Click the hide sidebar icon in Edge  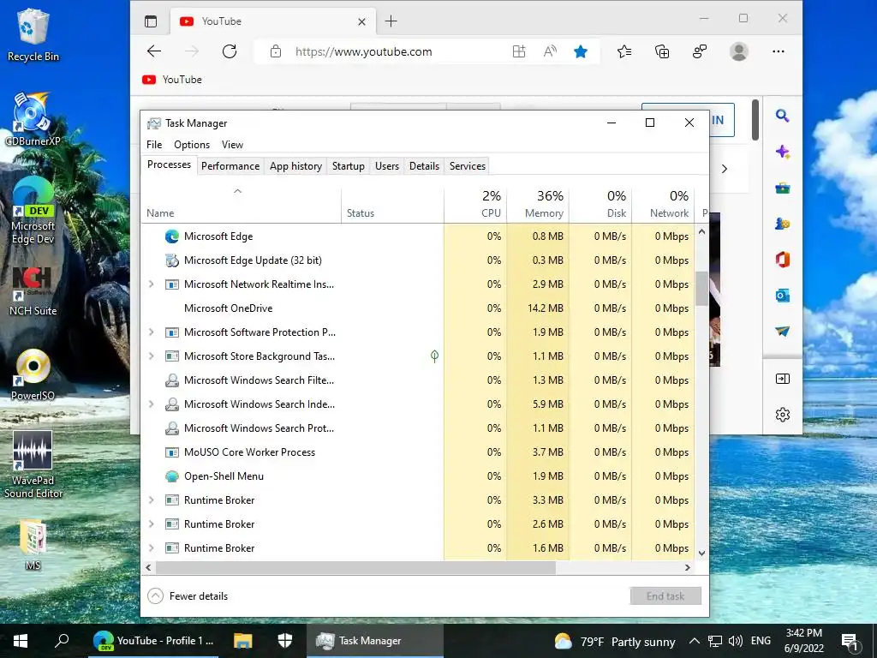click(x=783, y=379)
